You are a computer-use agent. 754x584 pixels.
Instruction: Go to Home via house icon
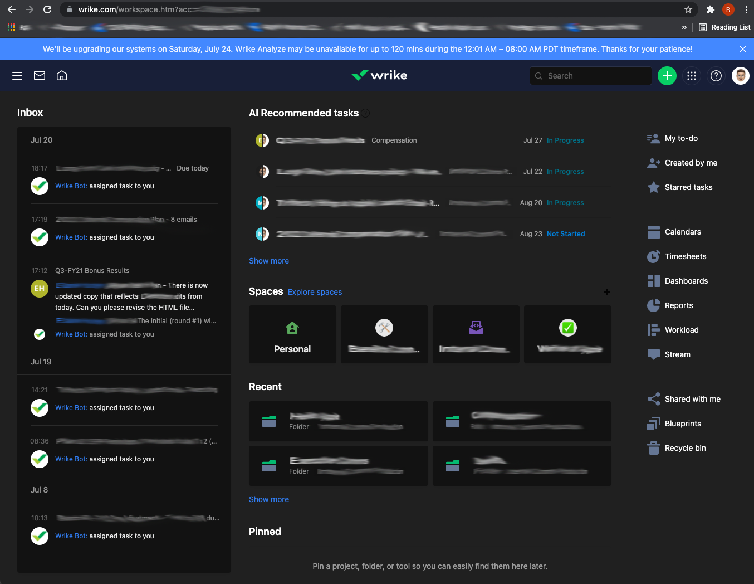(x=62, y=76)
